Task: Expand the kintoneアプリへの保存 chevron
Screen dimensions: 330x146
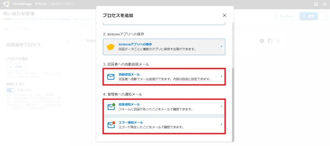Action: point(221,47)
